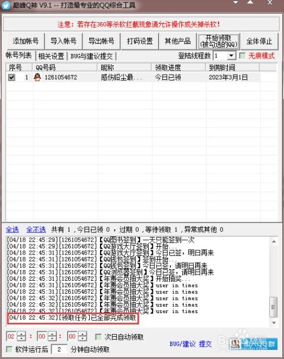
Task: Click 加入QQ群 button
Action: [253, 344]
